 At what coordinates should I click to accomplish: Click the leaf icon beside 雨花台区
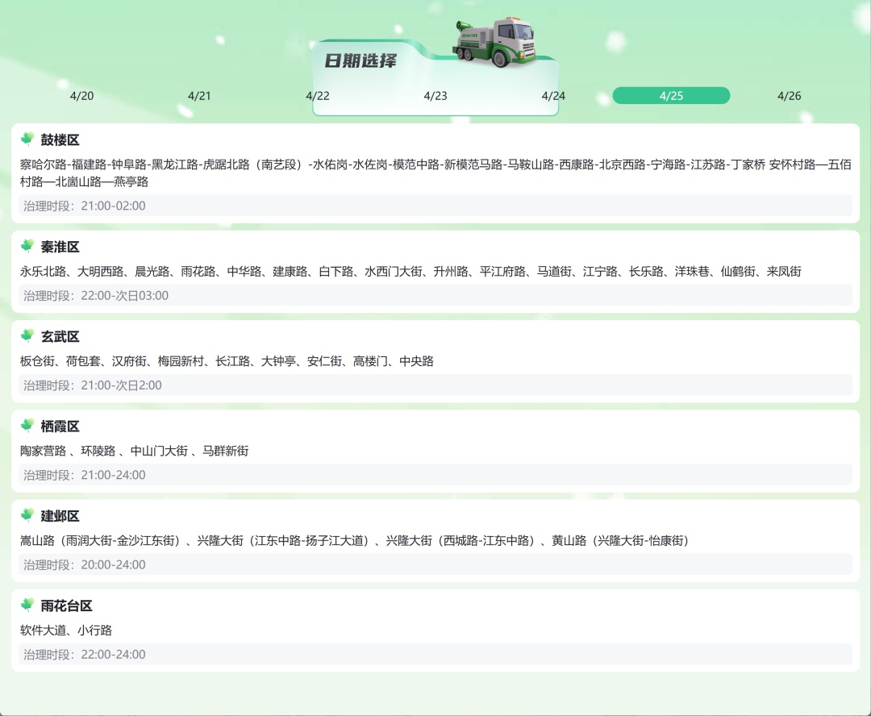[x=28, y=606]
